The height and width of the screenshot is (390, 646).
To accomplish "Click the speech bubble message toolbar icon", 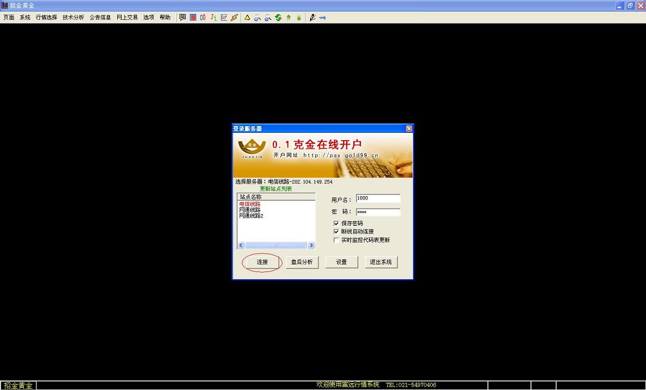I will [x=182, y=17].
